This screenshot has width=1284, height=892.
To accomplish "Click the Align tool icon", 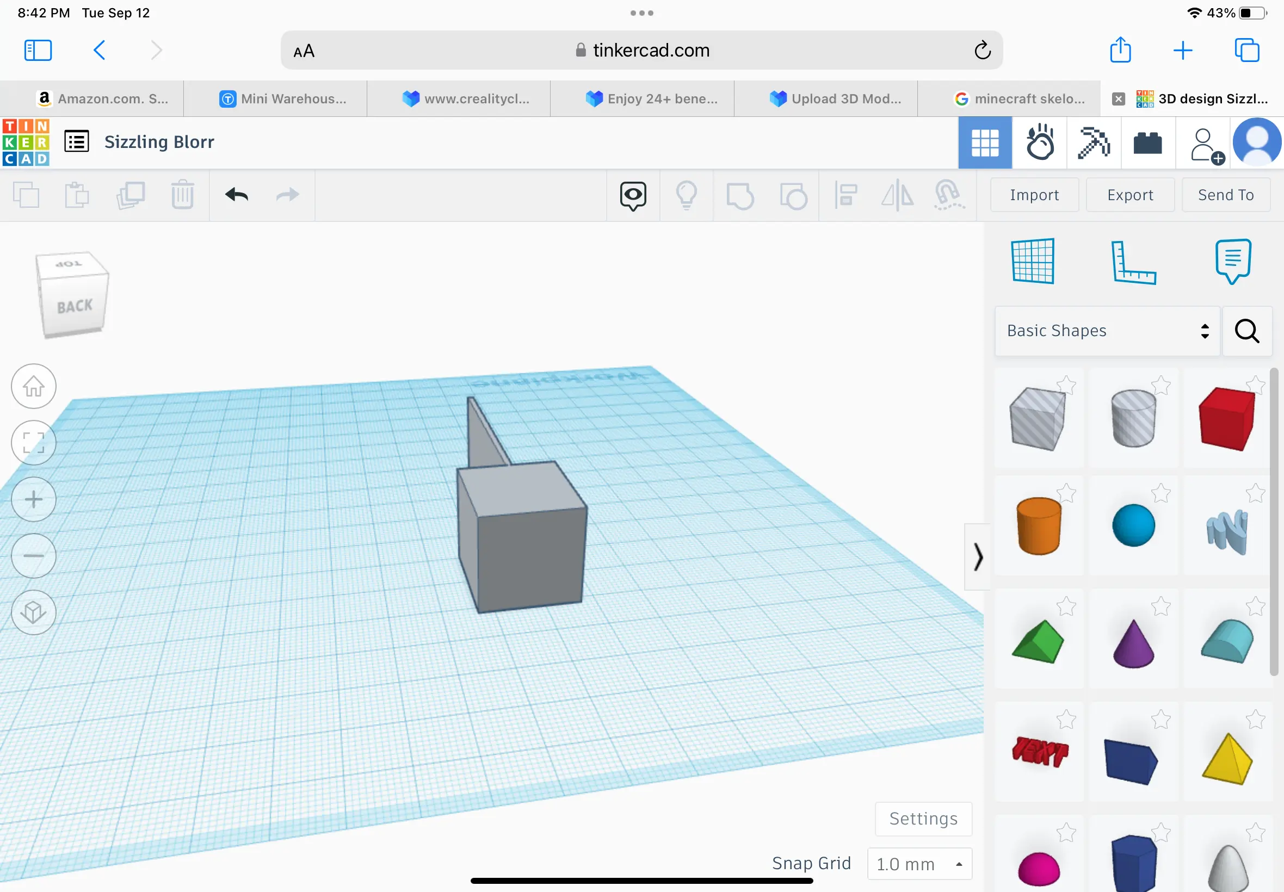I will [x=845, y=195].
